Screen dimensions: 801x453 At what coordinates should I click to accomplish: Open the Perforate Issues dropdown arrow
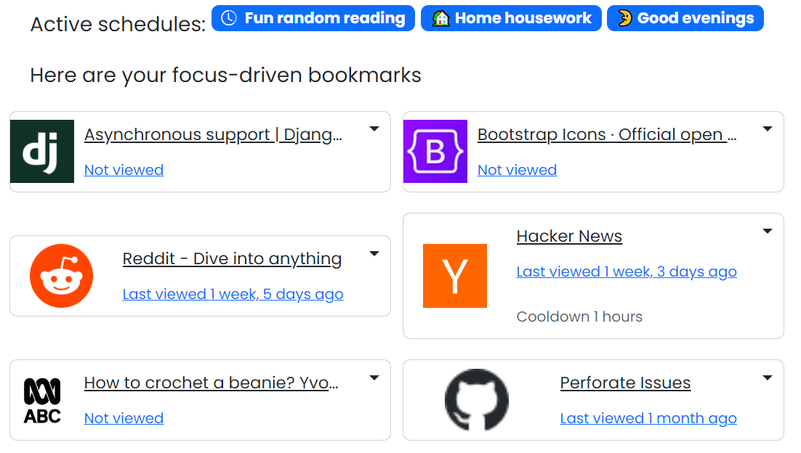[x=768, y=378]
